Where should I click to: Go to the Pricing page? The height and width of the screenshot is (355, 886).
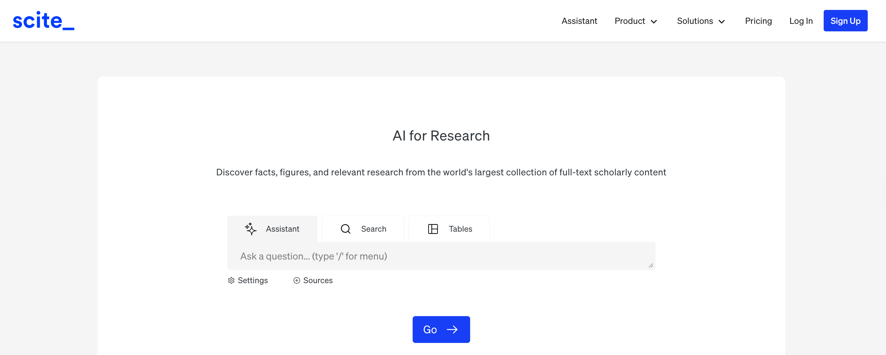pos(758,21)
